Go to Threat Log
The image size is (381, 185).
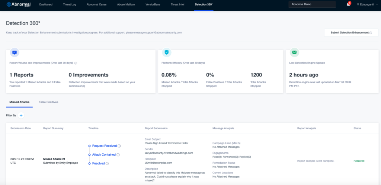point(70,4)
